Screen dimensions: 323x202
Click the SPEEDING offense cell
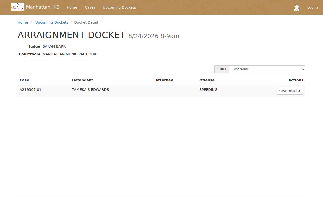(x=208, y=90)
